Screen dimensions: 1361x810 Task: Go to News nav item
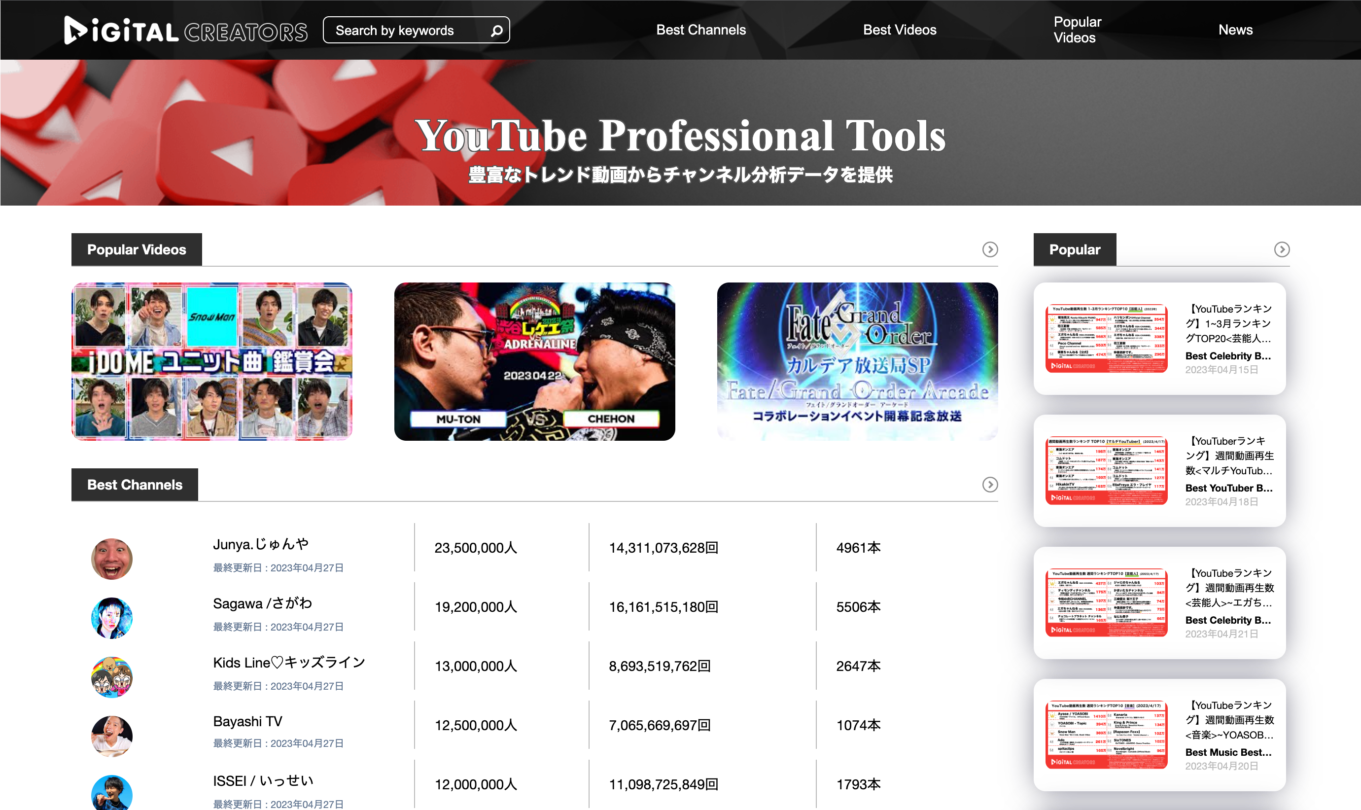coord(1235,30)
